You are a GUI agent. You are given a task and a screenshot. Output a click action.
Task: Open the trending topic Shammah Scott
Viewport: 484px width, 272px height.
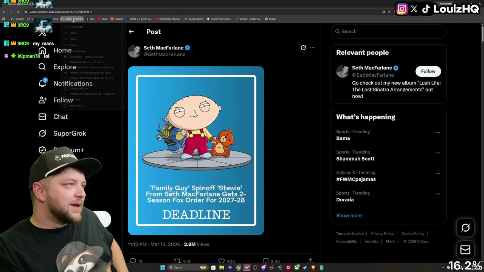[x=355, y=159]
